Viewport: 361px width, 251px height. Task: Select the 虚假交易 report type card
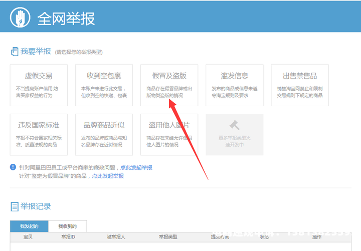coord(39,85)
